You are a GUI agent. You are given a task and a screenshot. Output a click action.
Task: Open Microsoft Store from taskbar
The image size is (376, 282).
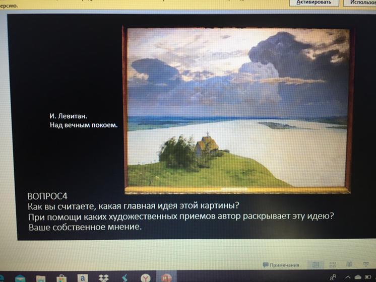point(61,278)
